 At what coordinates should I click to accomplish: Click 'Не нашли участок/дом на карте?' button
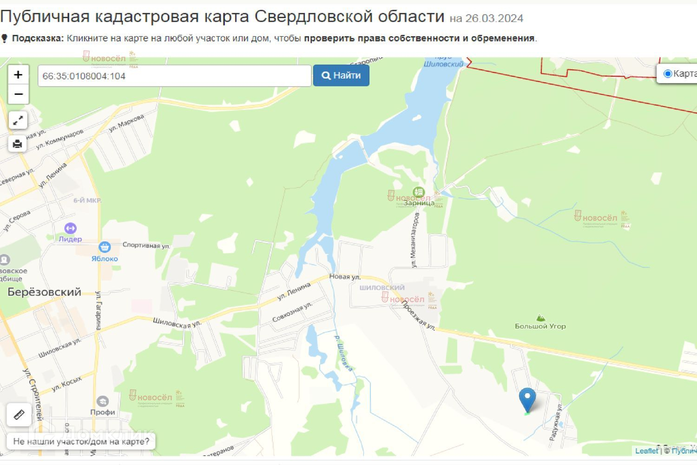[81, 441]
